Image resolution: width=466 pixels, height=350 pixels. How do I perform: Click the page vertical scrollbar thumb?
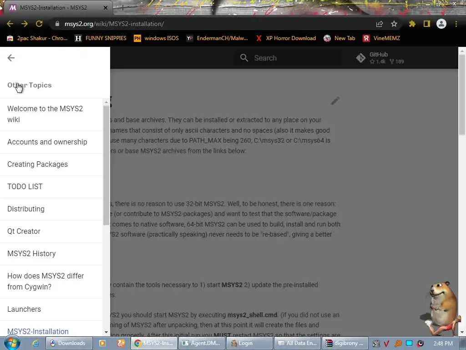[x=462, y=95]
